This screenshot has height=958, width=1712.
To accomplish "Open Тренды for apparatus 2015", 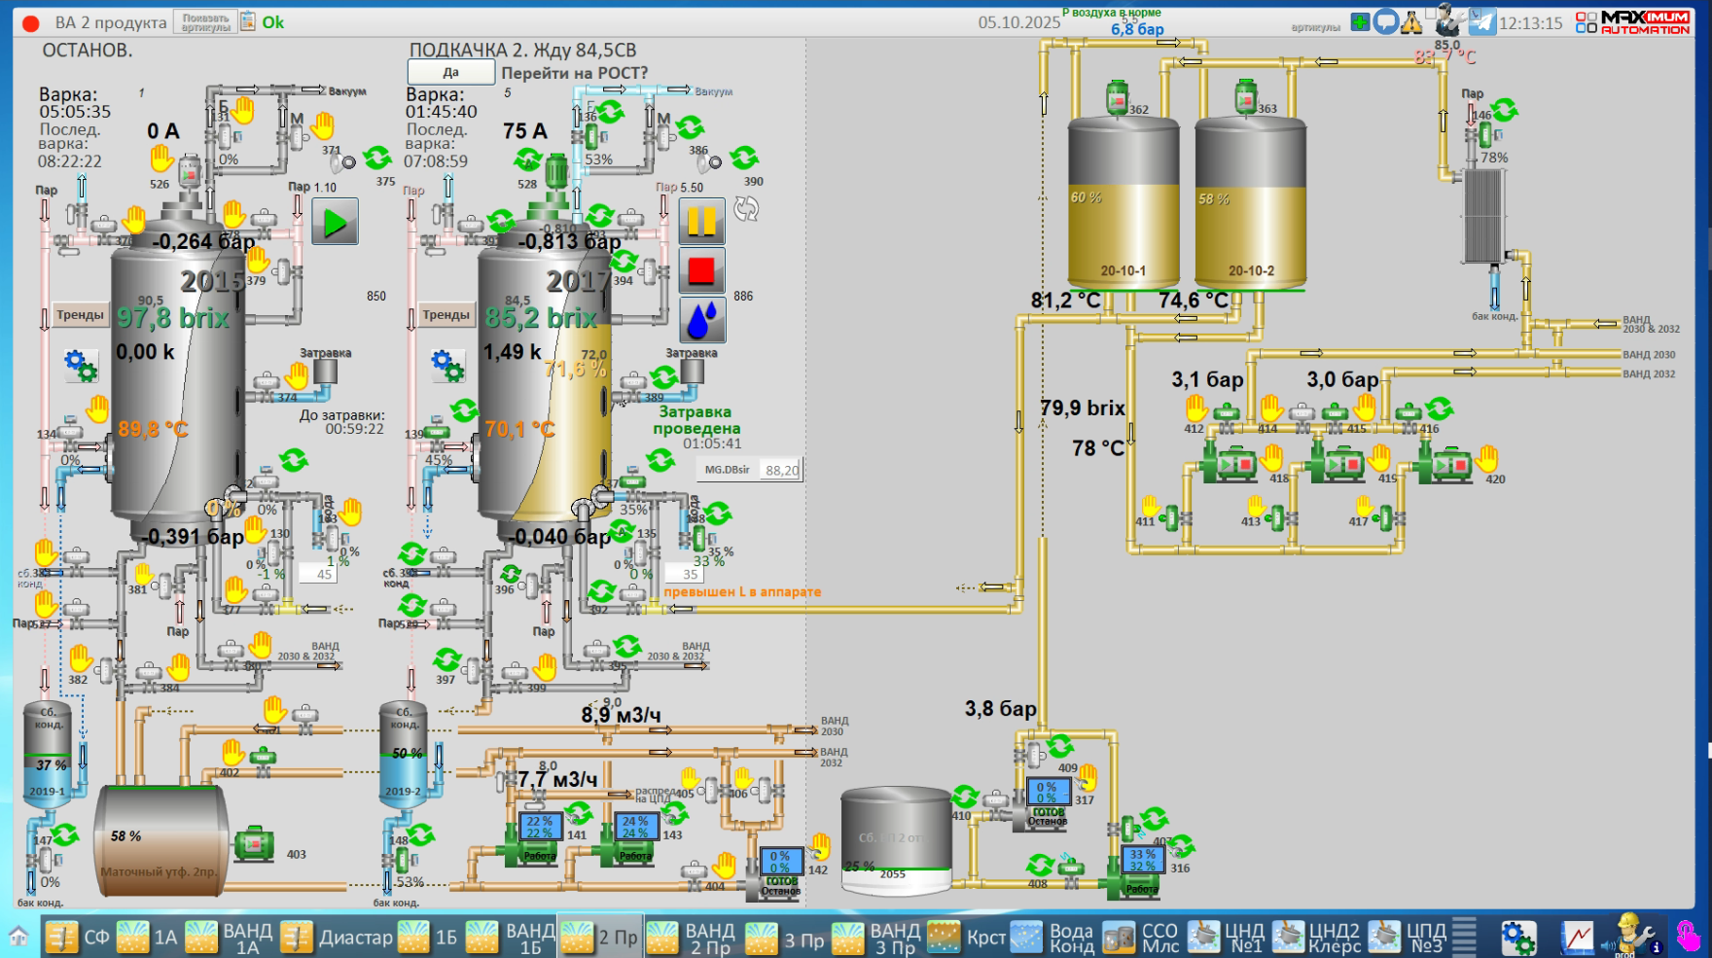I will [80, 315].
